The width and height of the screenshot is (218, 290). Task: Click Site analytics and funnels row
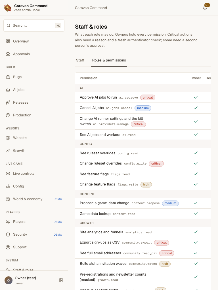click(143, 232)
